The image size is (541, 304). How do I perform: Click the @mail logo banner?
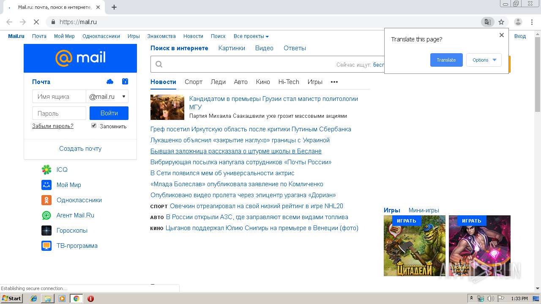coord(80,58)
